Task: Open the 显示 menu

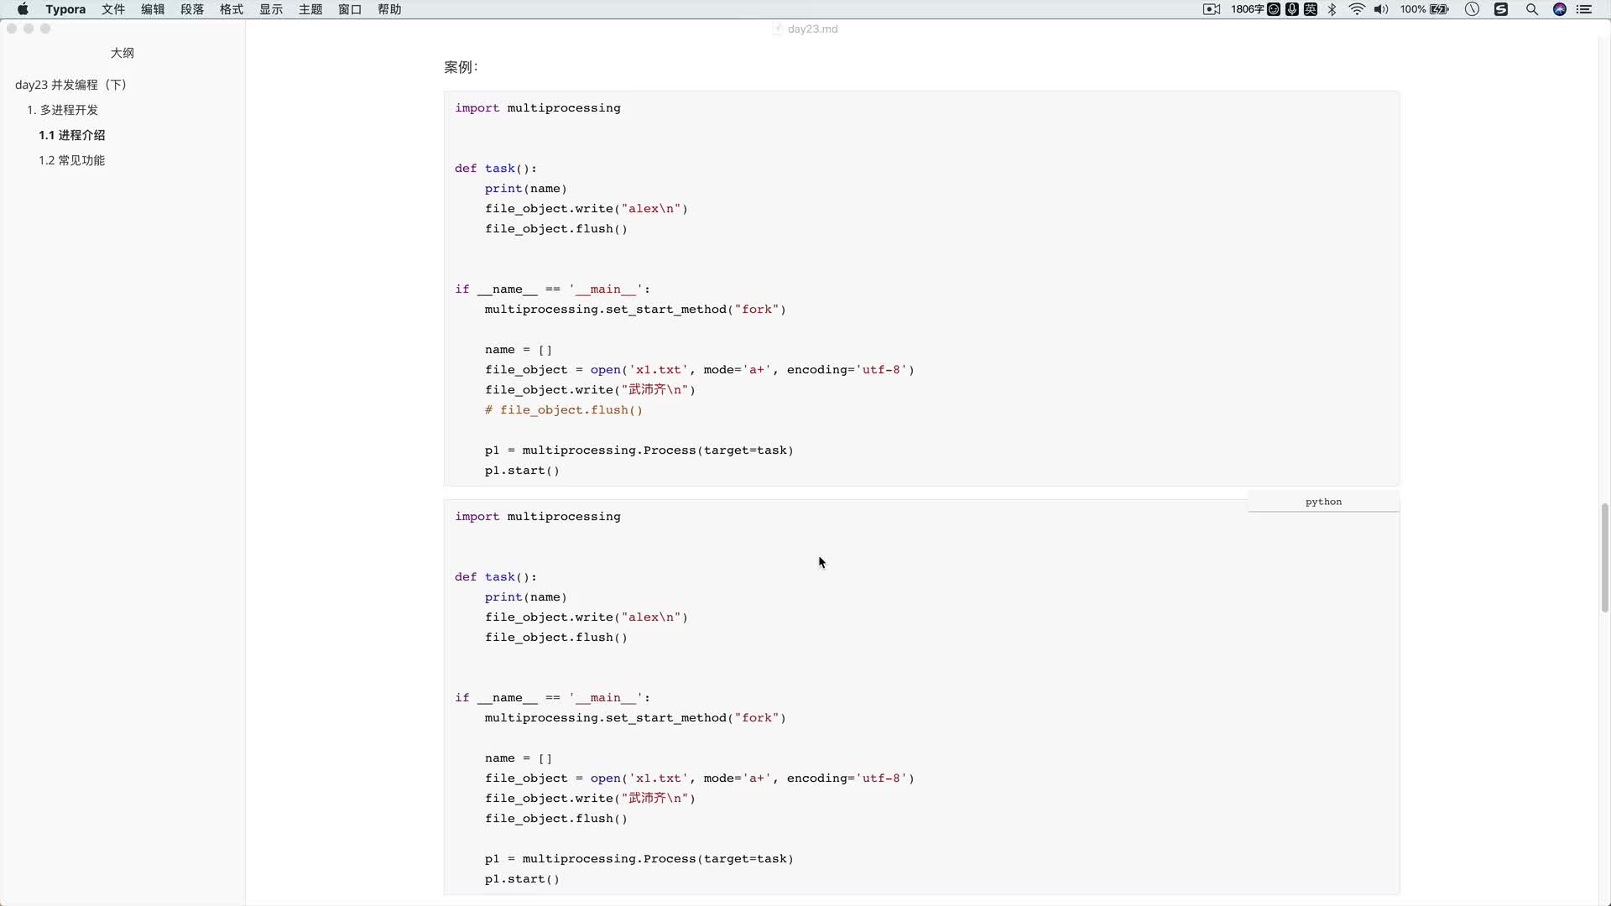Action: [271, 9]
